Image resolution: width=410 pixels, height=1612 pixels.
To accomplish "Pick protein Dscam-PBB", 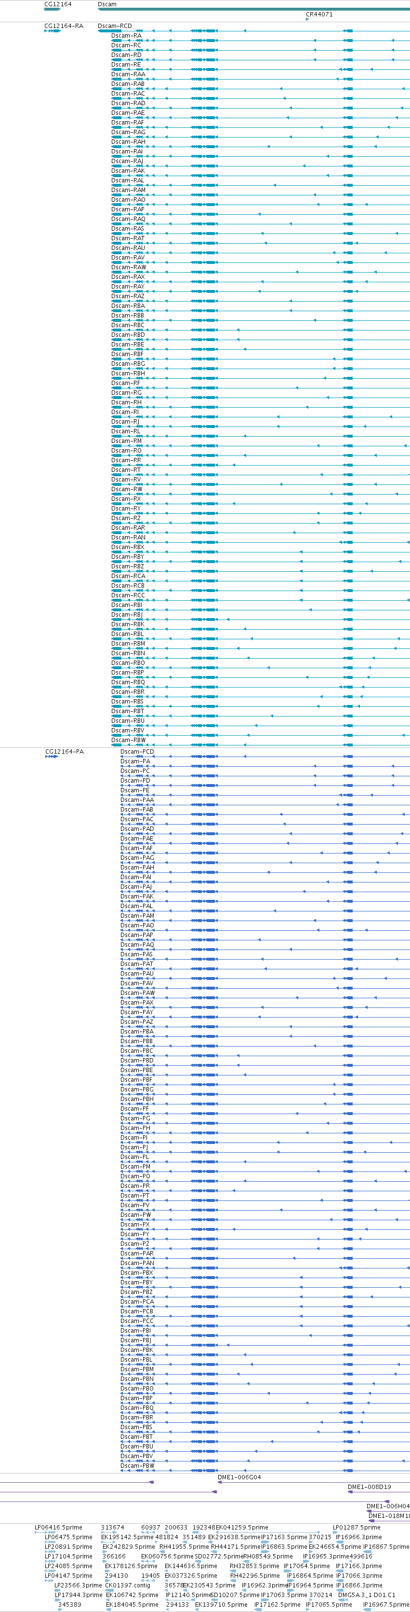I will coord(136,1041).
